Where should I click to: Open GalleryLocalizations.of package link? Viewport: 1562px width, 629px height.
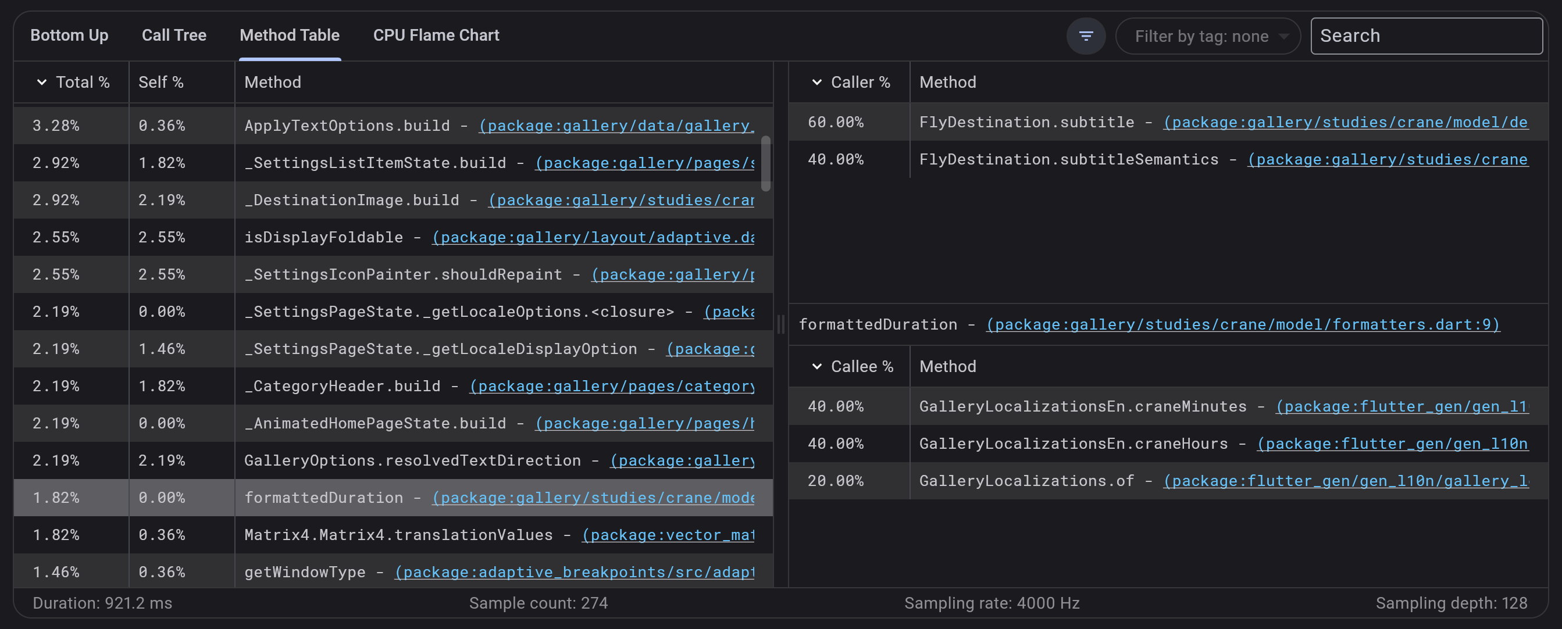tap(1352, 481)
